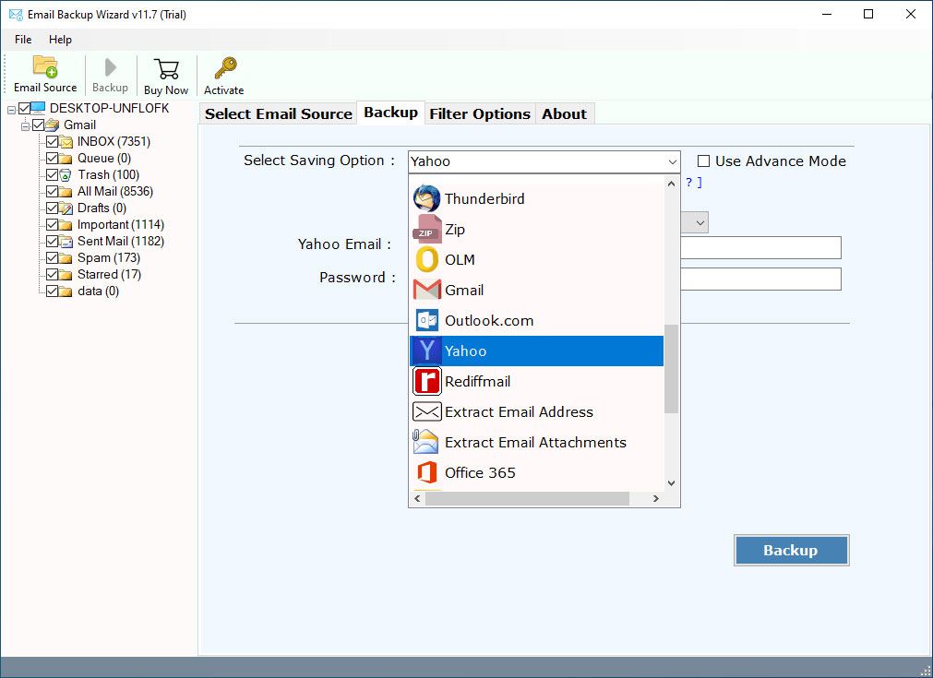Select Extract Email Attachments icon
The height and width of the screenshot is (678, 933).
click(x=425, y=442)
